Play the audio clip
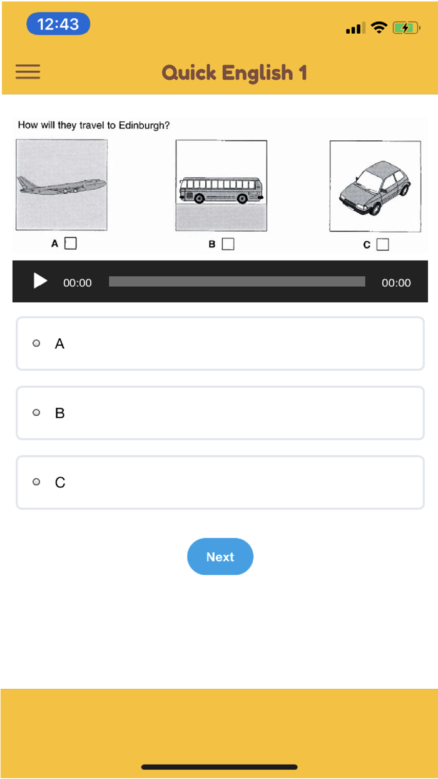Screen dimensions: 438x779 (x=40, y=281)
